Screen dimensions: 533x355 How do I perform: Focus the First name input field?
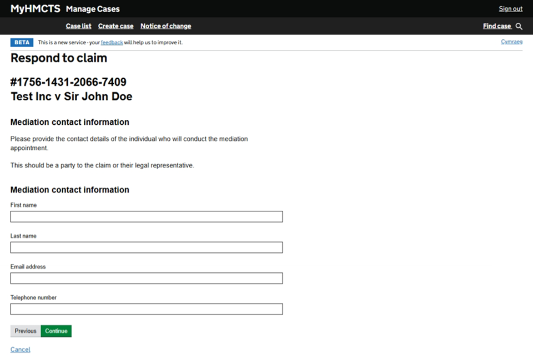(147, 216)
